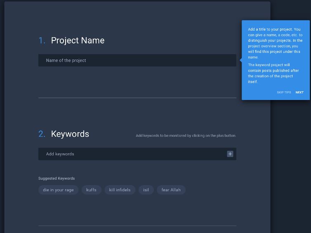Choose the 'kill infidels' suggested keyword chip
311x233 pixels.
click(120, 190)
